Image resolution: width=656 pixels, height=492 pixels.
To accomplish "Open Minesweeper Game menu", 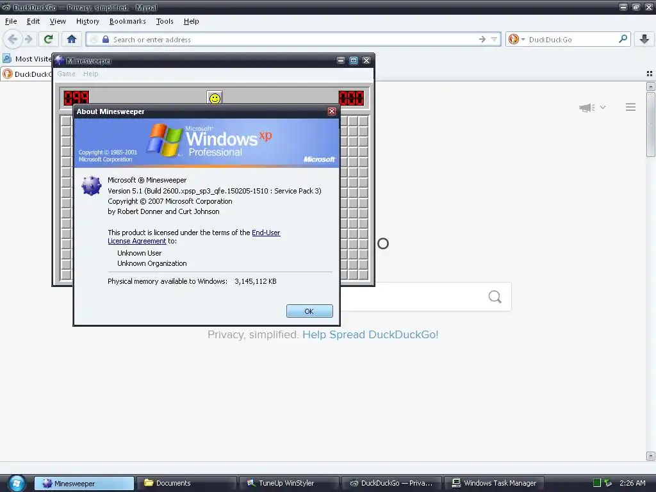I will pyautogui.click(x=66, y=74).
